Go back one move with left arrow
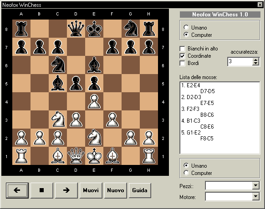This screenshot has height=209, width=265. 17,190
